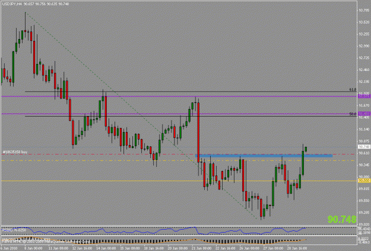Click the 89.550 price axis label
This screenshot has height=251, width=371.
coord(364,201)
